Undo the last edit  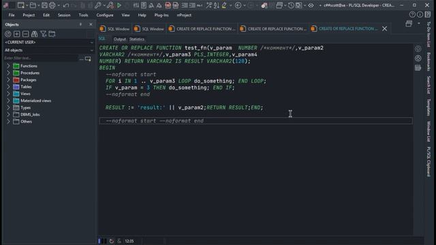[x=66, y=5]
